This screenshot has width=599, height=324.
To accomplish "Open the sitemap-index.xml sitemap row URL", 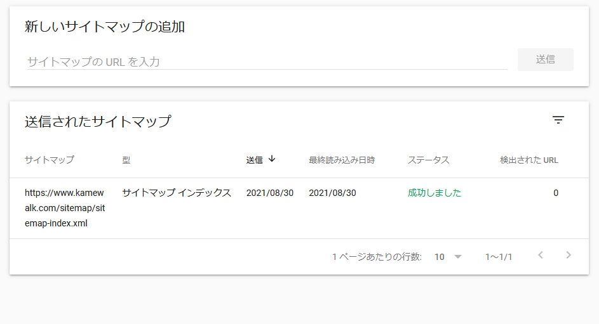I will click(65, 208).
